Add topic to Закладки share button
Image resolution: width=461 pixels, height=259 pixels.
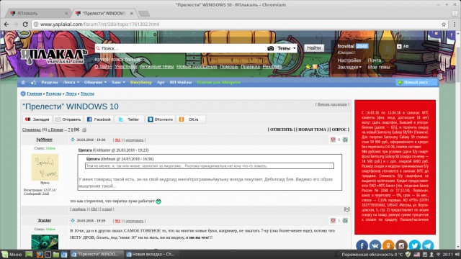tap(37, 119)
